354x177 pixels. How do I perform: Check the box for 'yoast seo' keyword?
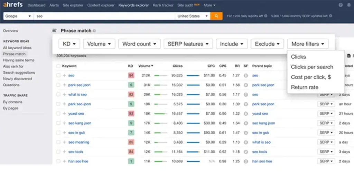pyautogui.click(x=58, y=113)
